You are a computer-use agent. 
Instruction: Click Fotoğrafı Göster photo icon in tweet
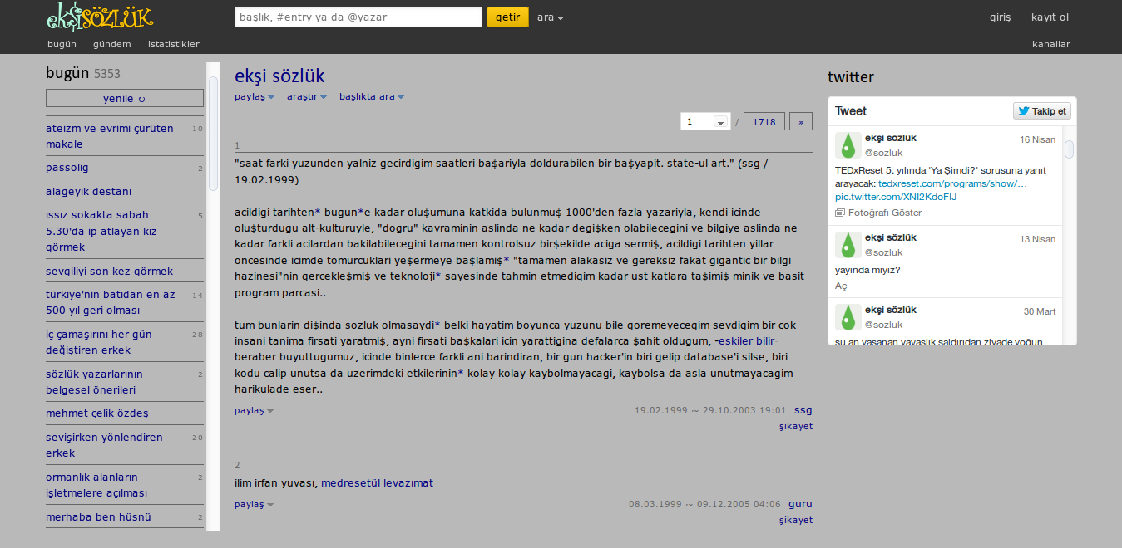(x=840, y=213)
